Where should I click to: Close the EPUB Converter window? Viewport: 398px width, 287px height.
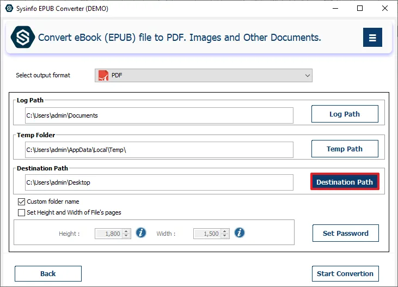(x=385, y=8)
